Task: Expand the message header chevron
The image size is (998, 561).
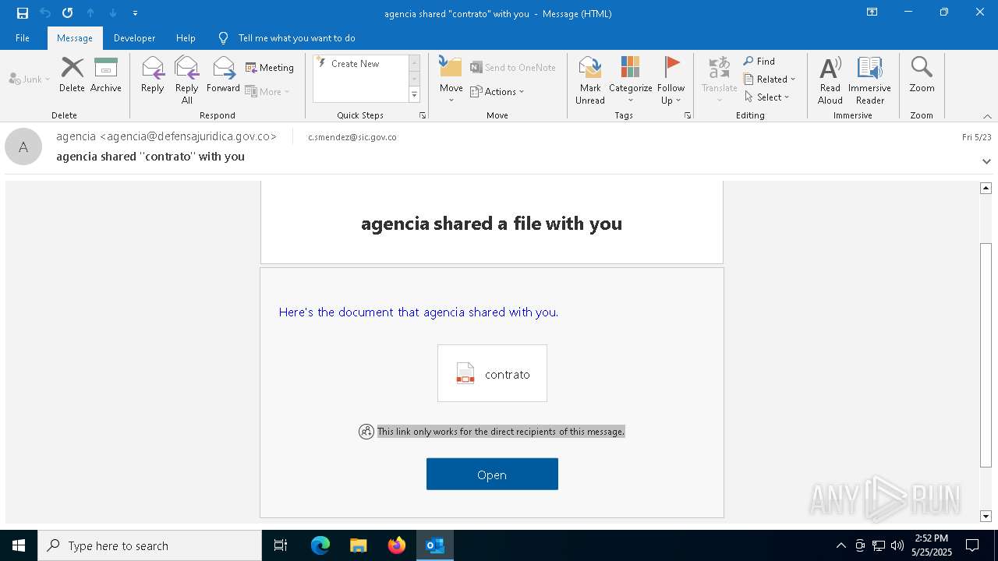Action: pos(986,161)
